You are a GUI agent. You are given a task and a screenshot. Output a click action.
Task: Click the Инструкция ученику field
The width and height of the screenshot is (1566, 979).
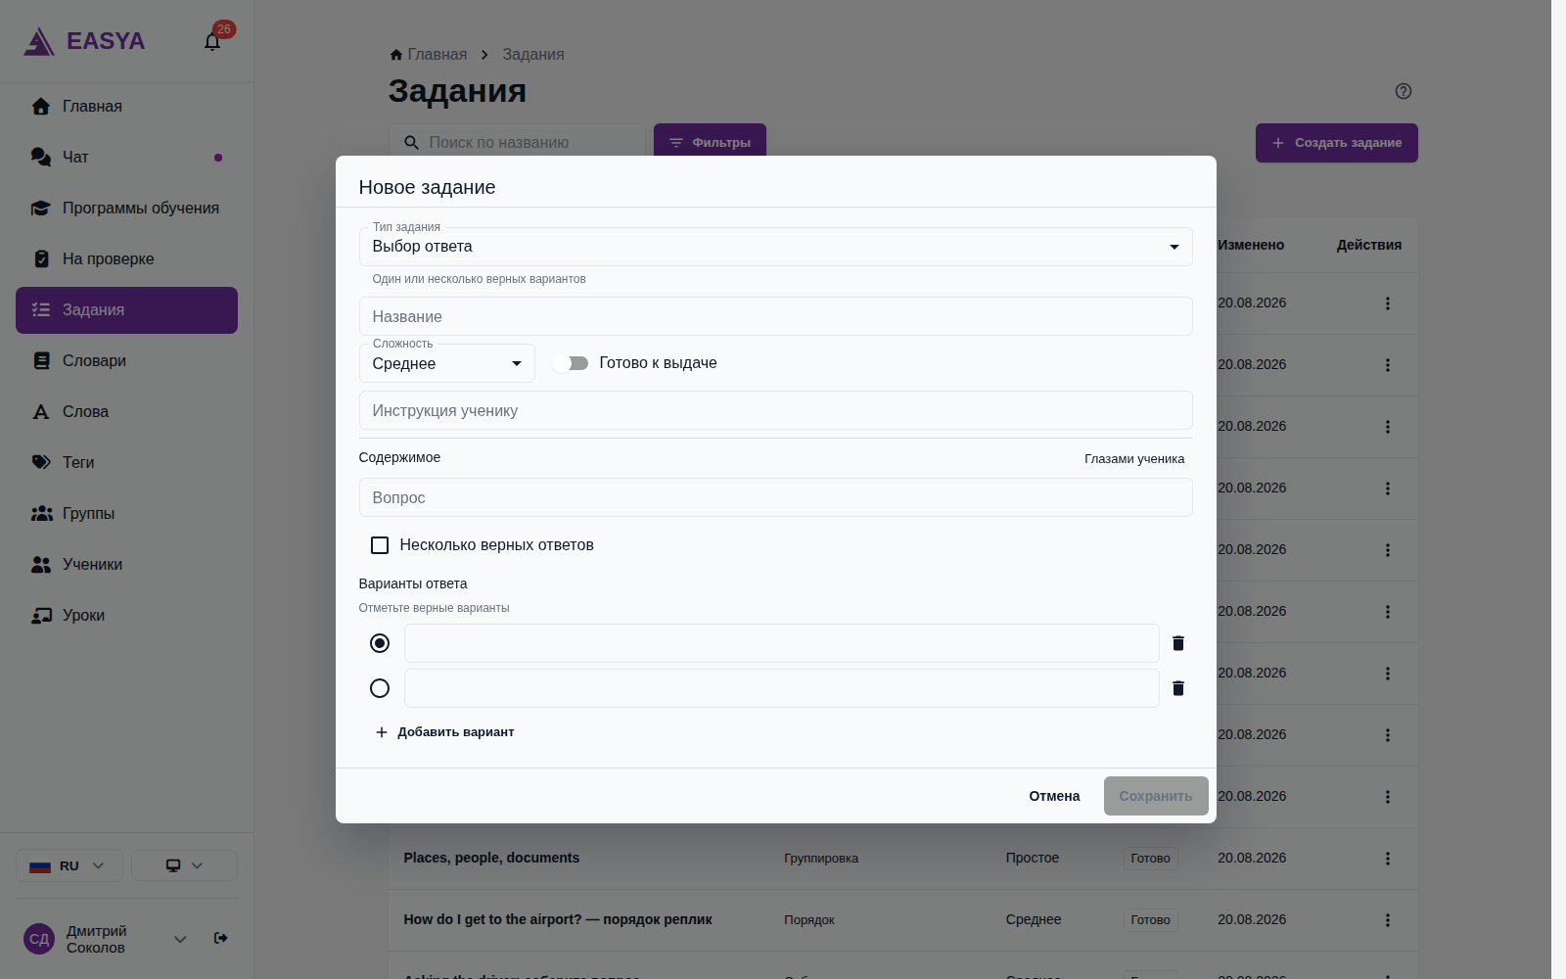coord(776,410)
